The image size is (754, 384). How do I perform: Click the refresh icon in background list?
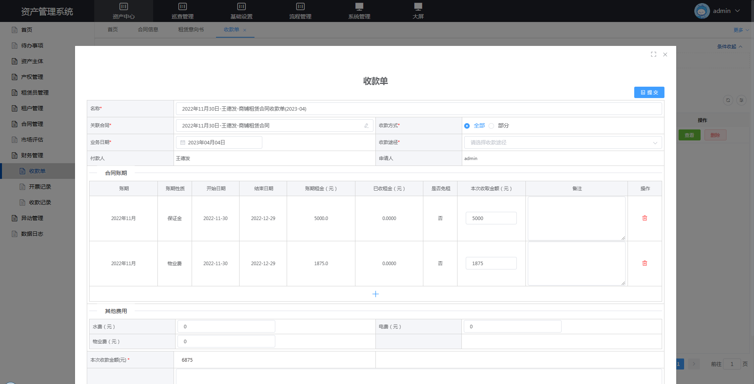click(728, 100)
